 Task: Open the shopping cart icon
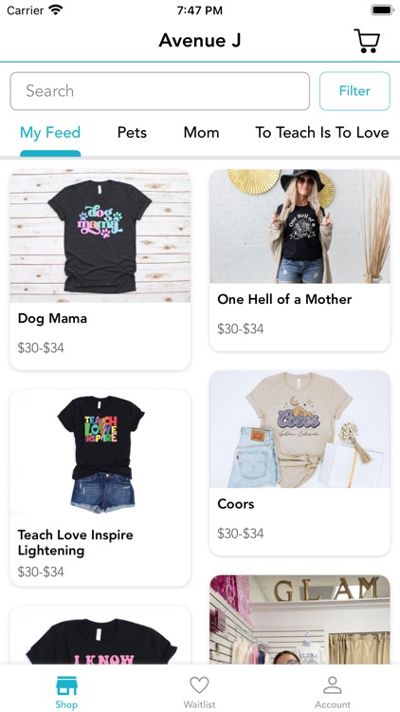pos(367,41)
